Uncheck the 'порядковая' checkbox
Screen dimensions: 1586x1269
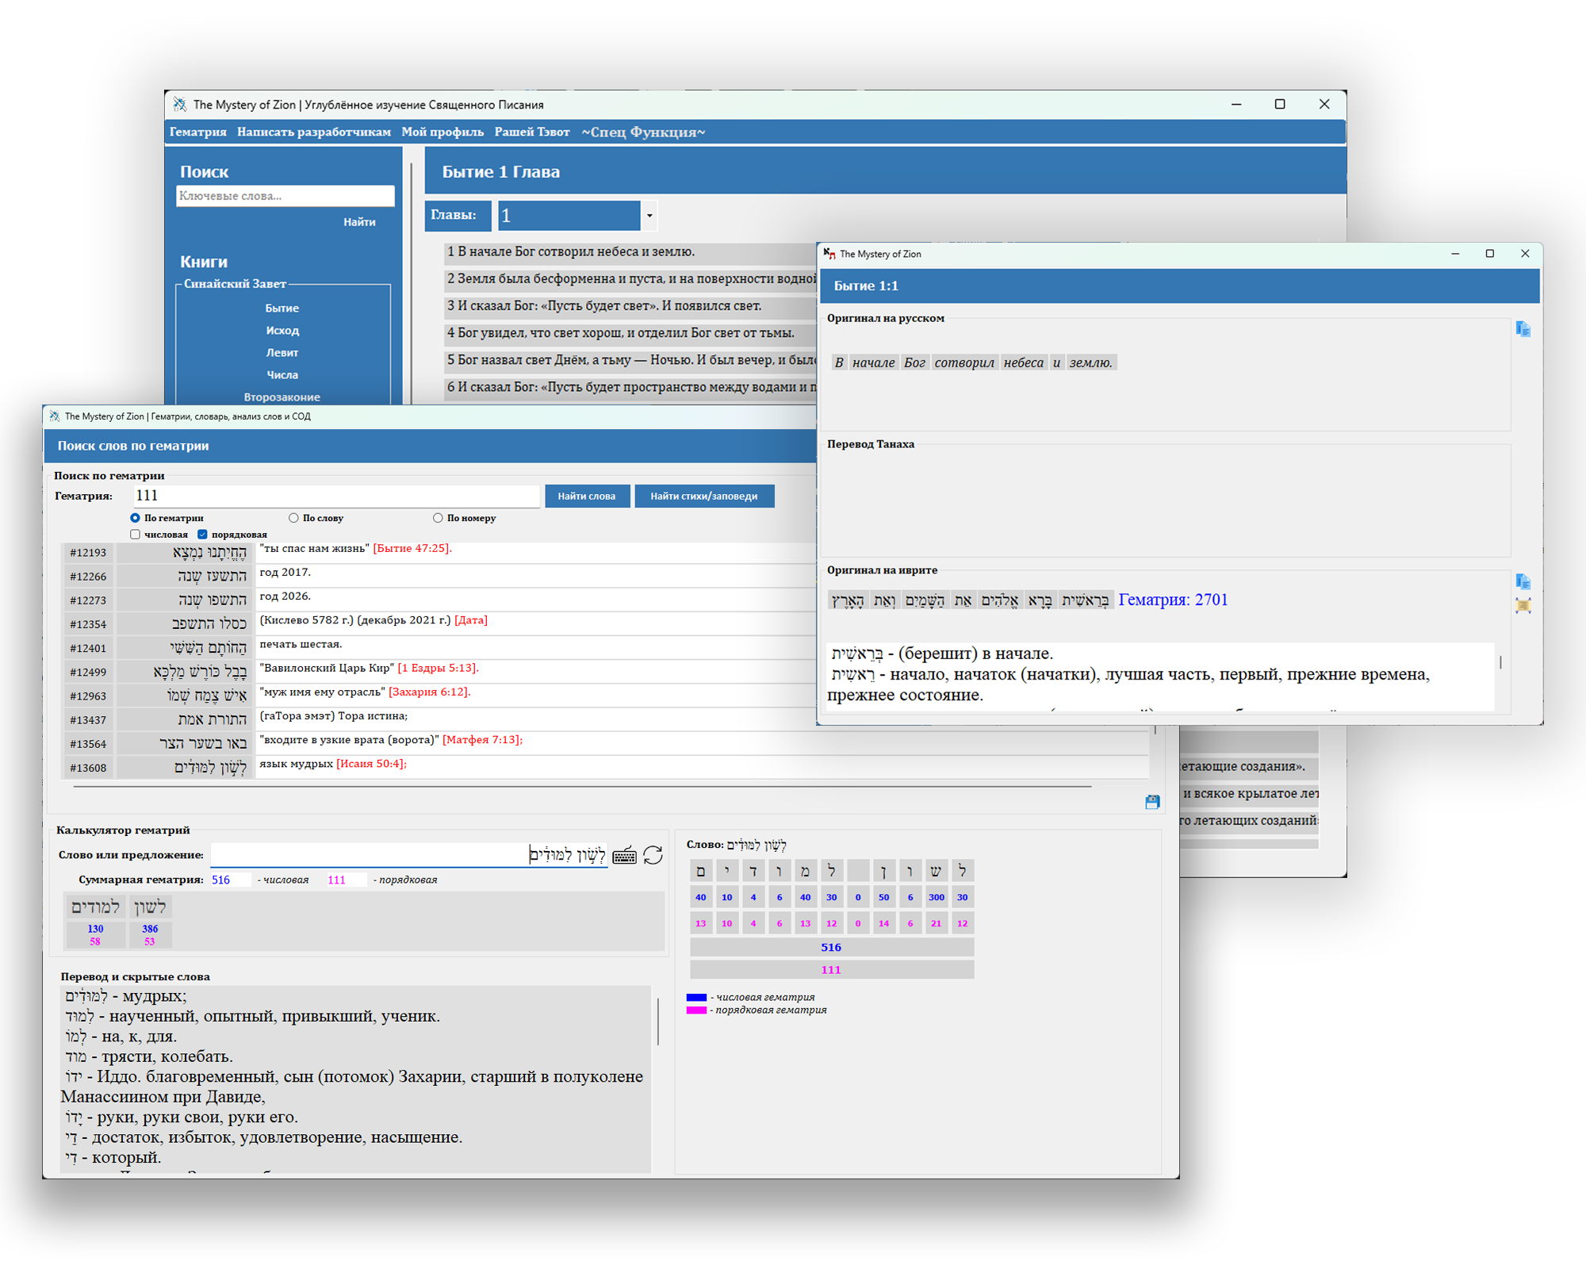[x=203, y=535]
